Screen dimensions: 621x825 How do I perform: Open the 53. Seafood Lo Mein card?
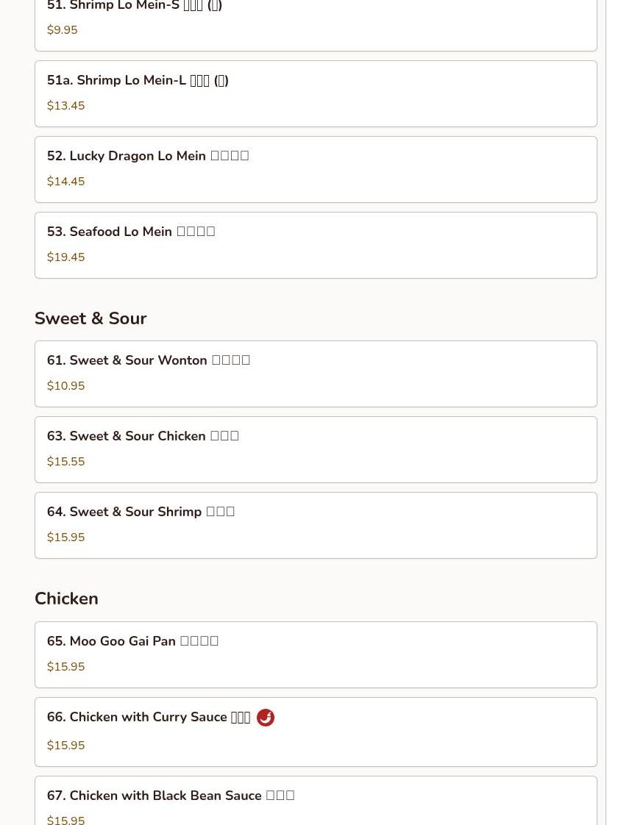pos(316,245)
